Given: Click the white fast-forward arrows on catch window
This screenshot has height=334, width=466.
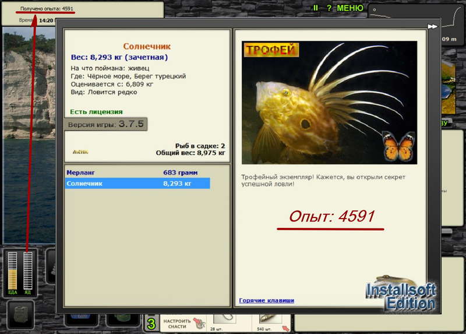Looking at the screenshot, I should click(432, 26).
